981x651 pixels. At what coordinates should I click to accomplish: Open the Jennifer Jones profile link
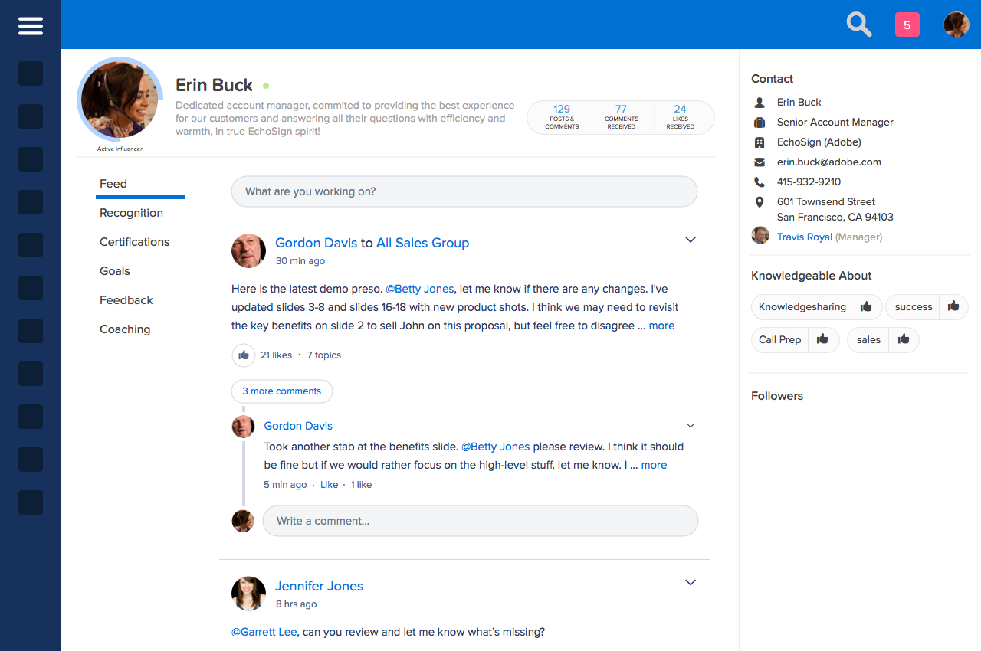pos(320,586)
